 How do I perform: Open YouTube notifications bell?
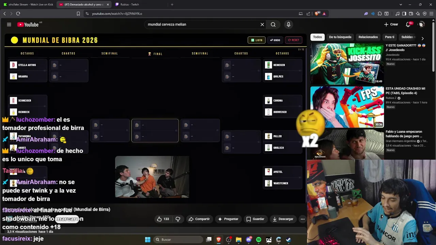[408, 24]
